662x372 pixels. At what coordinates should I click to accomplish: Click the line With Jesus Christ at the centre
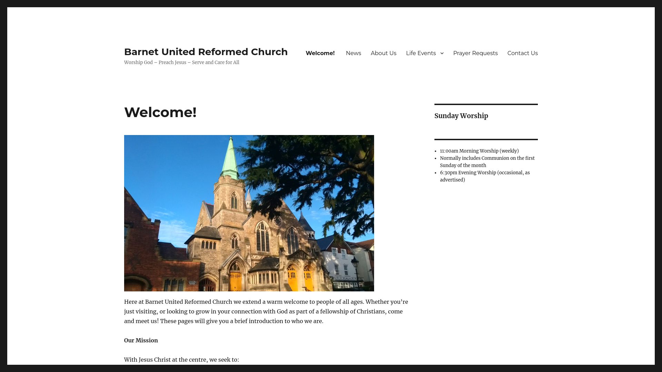point(181,360)
